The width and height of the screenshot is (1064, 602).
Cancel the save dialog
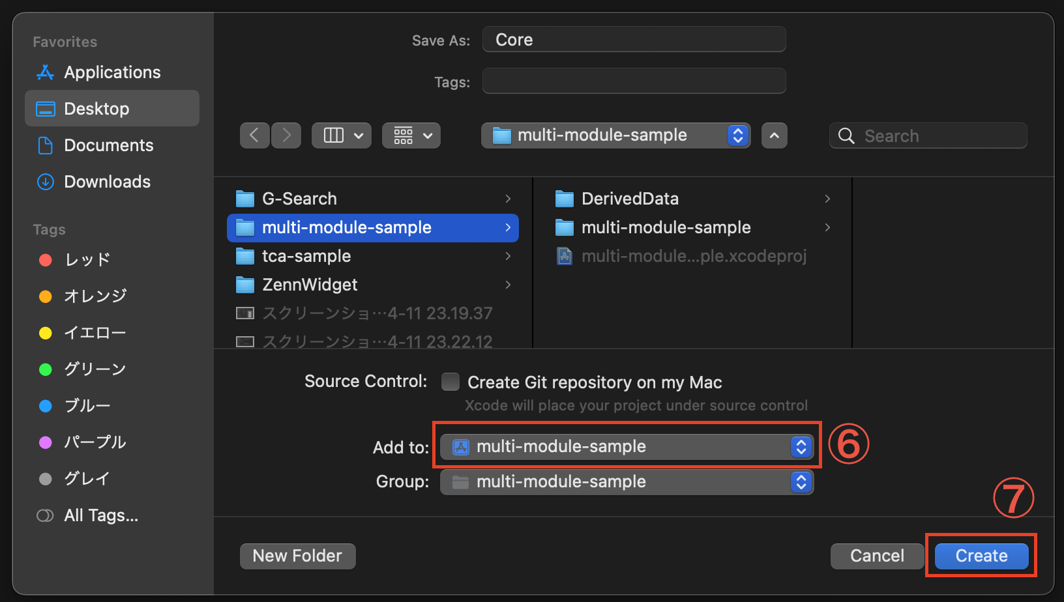(x=877, y=556)
